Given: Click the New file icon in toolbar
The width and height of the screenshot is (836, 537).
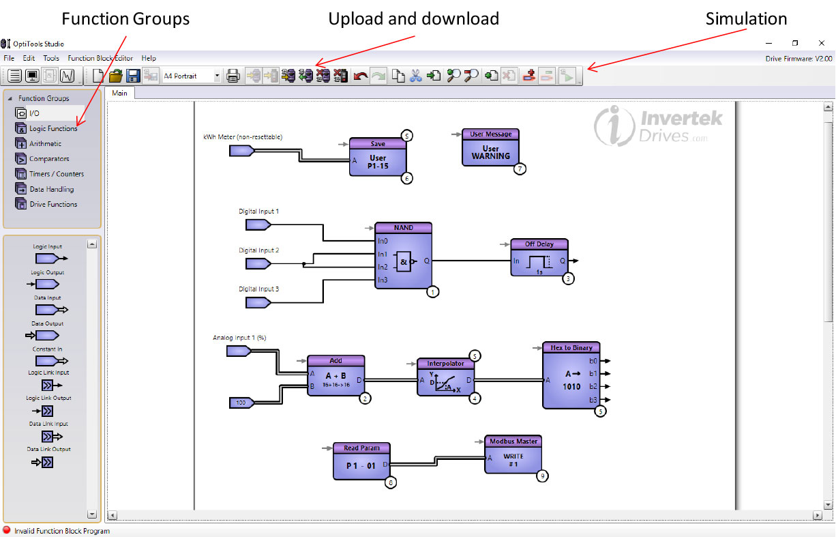Looking at the screenshot, I should [x=99, y=76].
